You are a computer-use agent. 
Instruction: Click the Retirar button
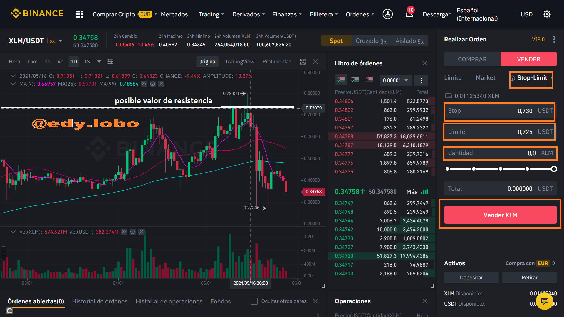tap(530, 278)
